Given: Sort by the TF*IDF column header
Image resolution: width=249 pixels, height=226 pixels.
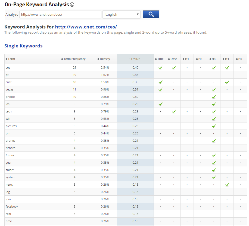Looking at the screenshot, I should (x=135, y=59).
